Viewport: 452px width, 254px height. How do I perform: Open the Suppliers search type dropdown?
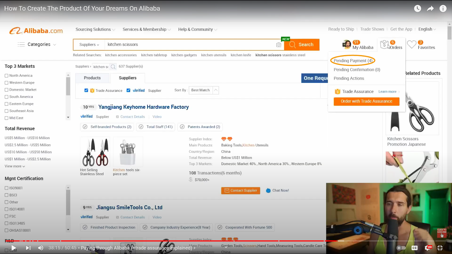89,45
